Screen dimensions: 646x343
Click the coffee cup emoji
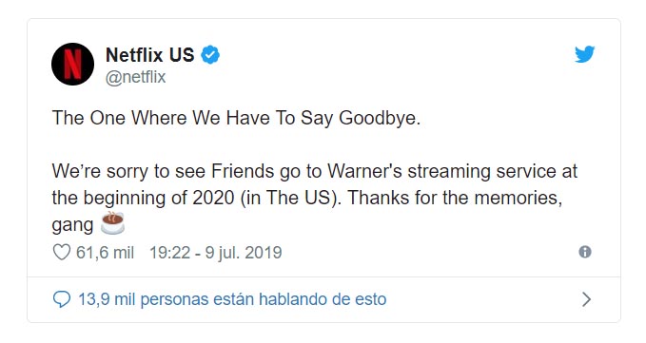tap(112, 223)
